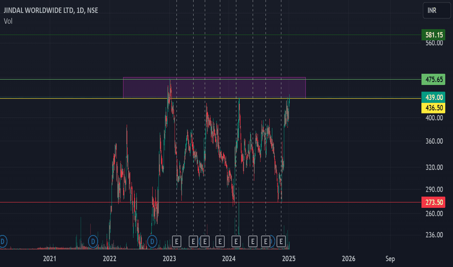Click the 2026 time axis label
Viewport: 453px width, 267px height.
click(x=348, y=259)
